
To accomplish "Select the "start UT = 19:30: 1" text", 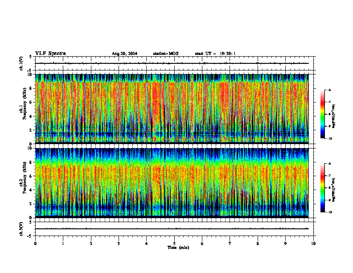I will click(215, 54).
